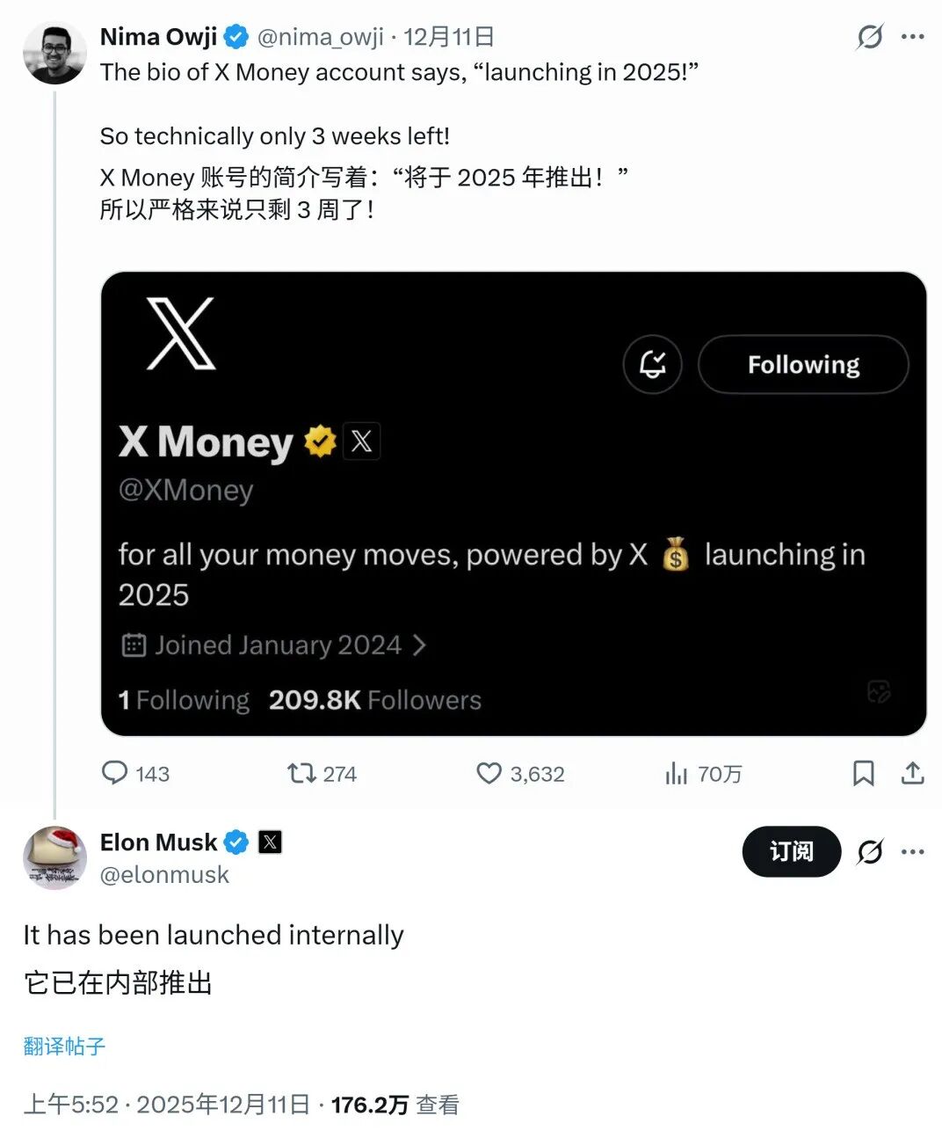Screen dimensions: 942x1145
Task: Bookmark Nima Owji's post
Action: 863,773
